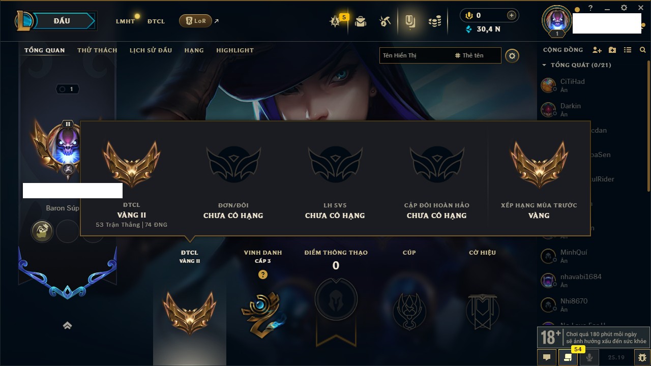Open the Vinh Danh question mark info
The image size is (651, 366).
coord(262,274)
